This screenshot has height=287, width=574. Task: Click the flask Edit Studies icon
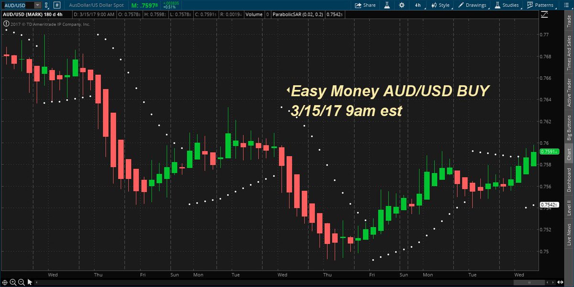click(x=387, y=5)
